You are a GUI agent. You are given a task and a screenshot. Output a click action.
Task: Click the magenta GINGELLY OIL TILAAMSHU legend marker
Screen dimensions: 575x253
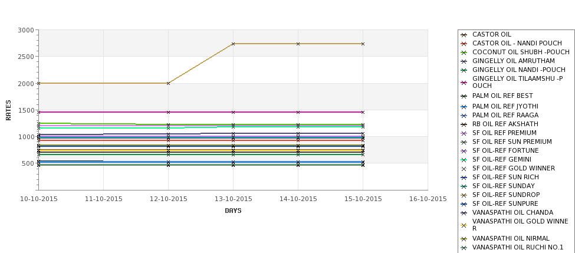[x=464, y=83]
